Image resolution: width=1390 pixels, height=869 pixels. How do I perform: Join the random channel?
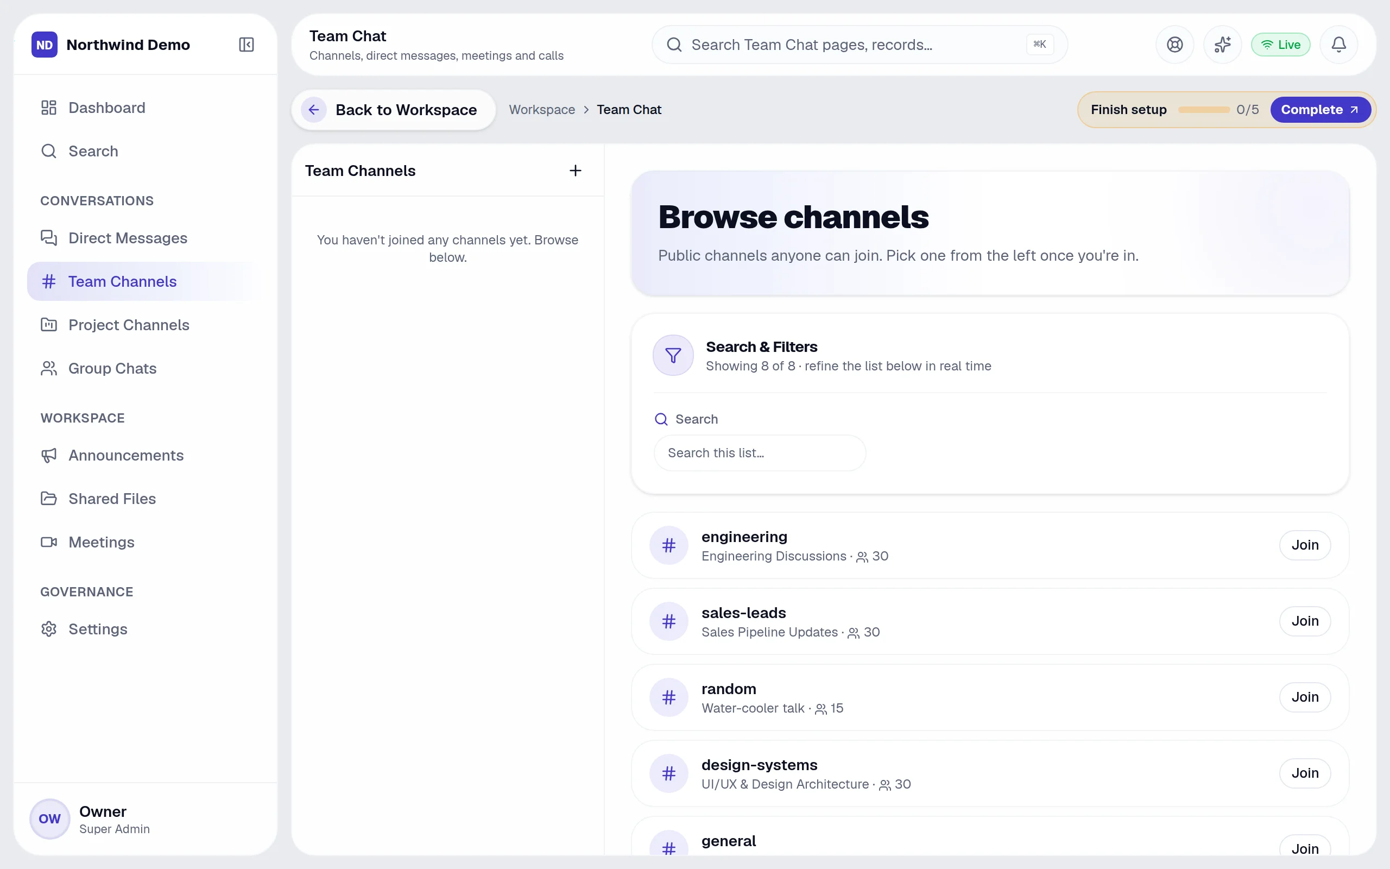coord(1304,697)
